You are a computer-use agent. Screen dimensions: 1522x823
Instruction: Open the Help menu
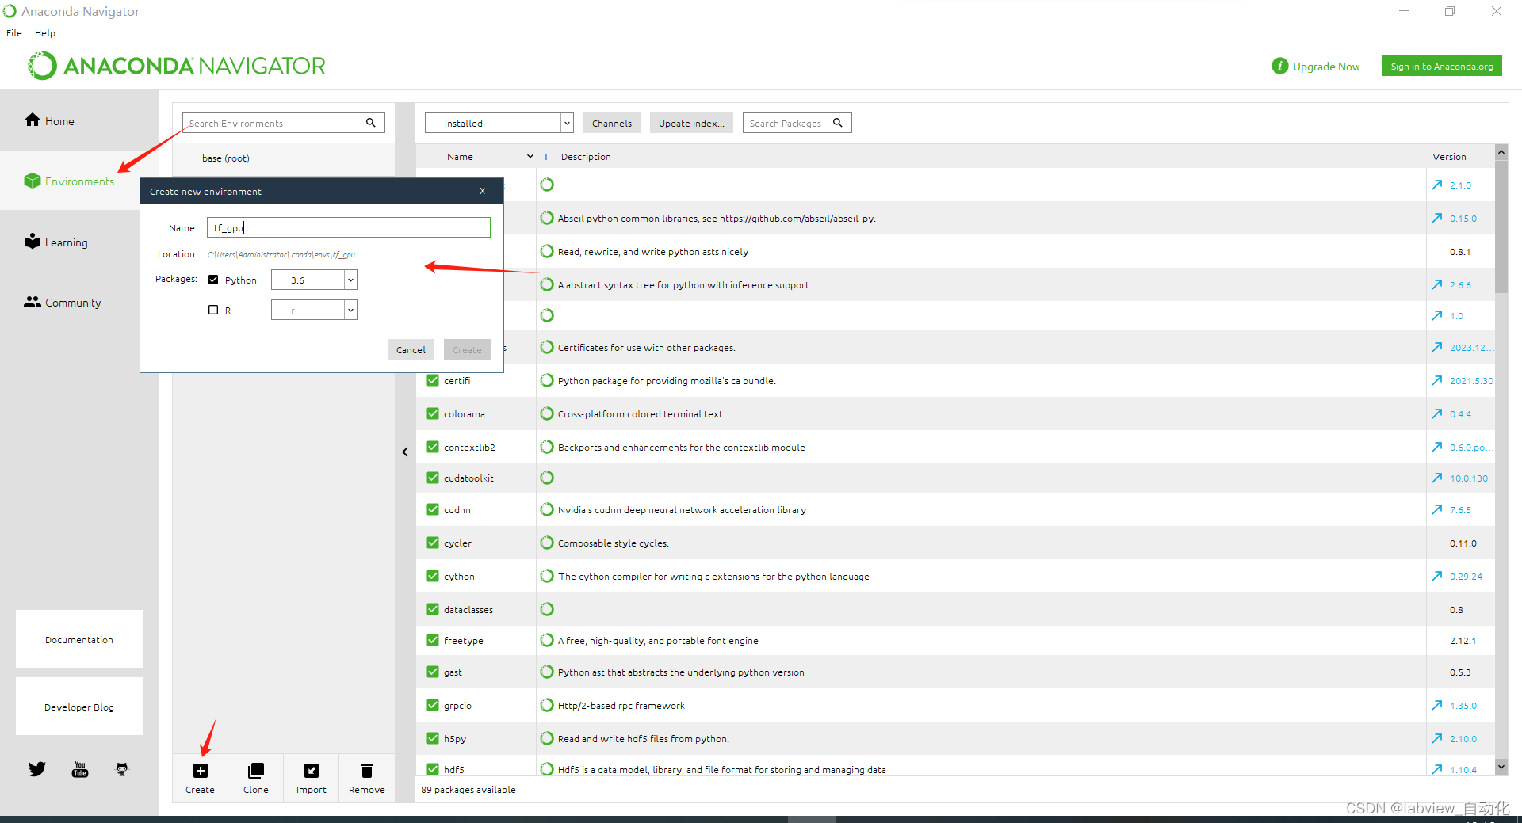45,33
